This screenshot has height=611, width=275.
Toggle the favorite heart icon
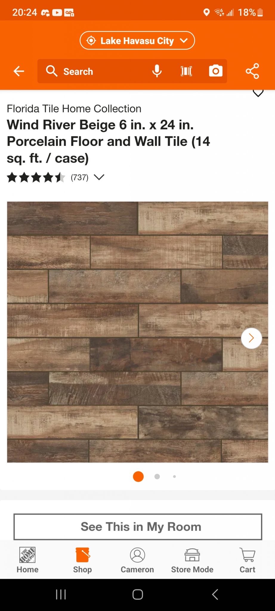(x=258, y=93)
